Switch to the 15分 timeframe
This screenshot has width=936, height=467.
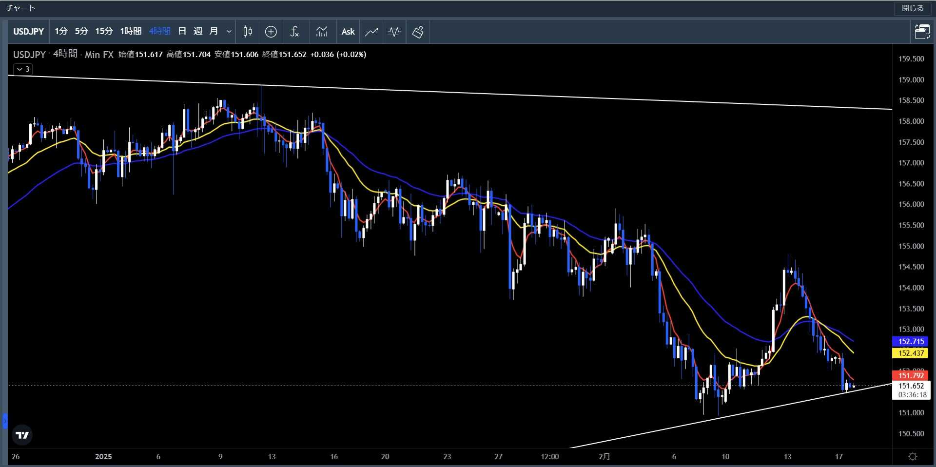(x=104, y=31)
